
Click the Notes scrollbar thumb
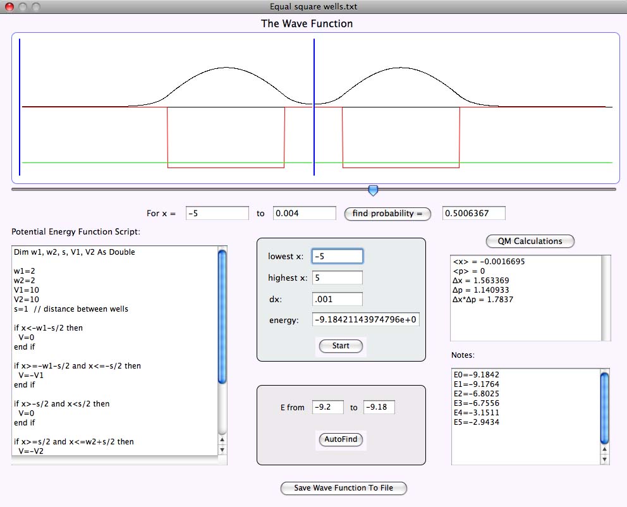coord(604,408)
